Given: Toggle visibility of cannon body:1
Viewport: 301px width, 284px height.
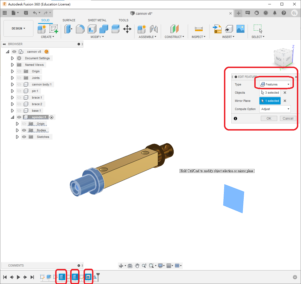Looking at the screenshot, I should (19, 84).
